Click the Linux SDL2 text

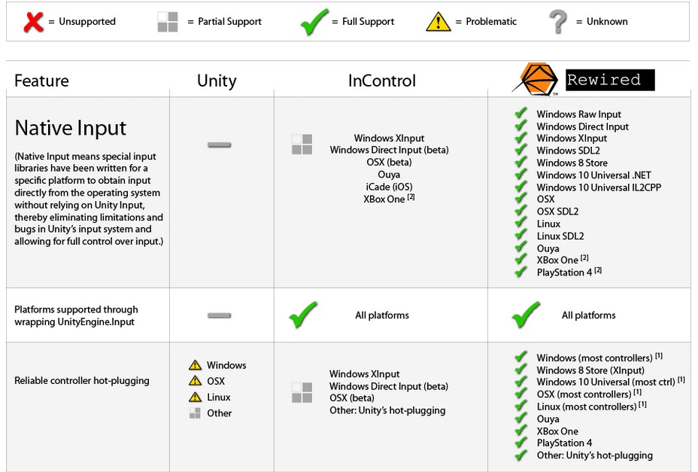pos(560,236)
